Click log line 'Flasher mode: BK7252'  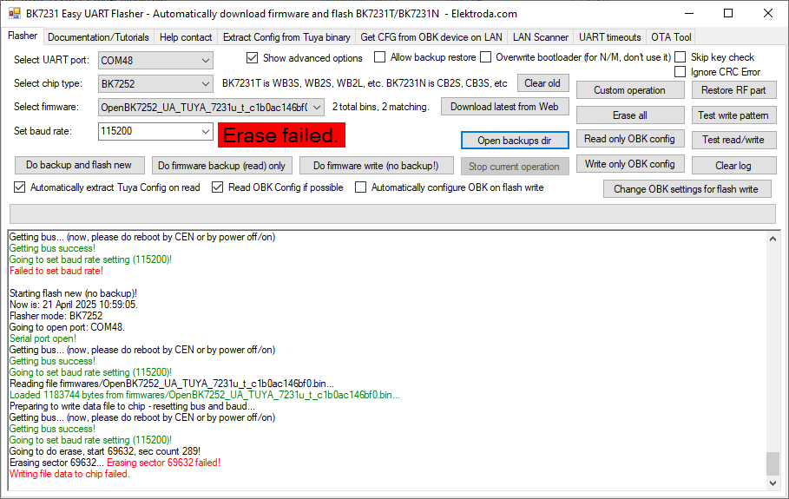point(56,316)
